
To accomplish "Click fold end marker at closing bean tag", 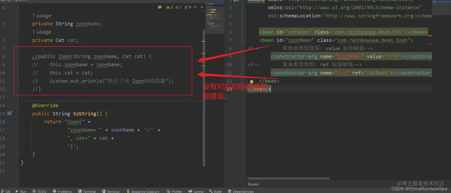I will [245, 81].
